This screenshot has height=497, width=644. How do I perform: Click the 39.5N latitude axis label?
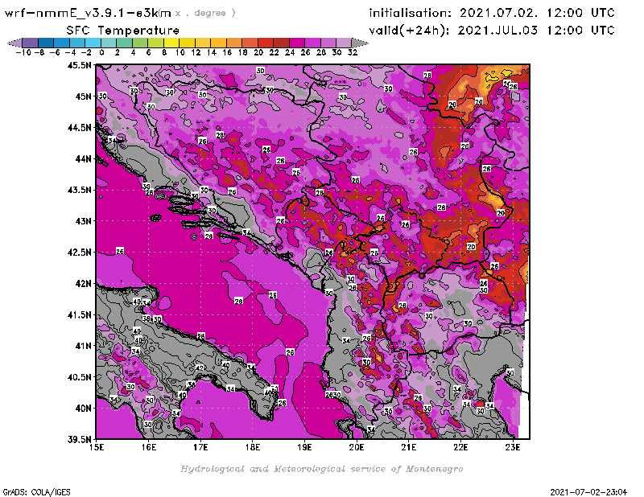79,440
